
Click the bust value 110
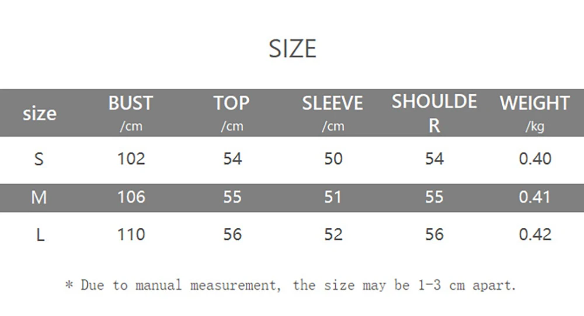coord(131,234)
